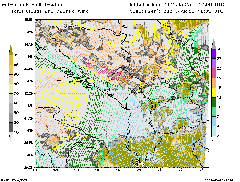
Task: Click the gray 50-60 cloud swatch
Action: tap(11, 108)
